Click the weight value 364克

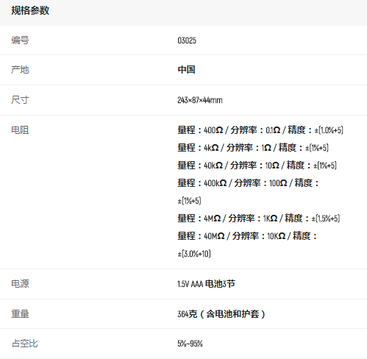point(188,314)
